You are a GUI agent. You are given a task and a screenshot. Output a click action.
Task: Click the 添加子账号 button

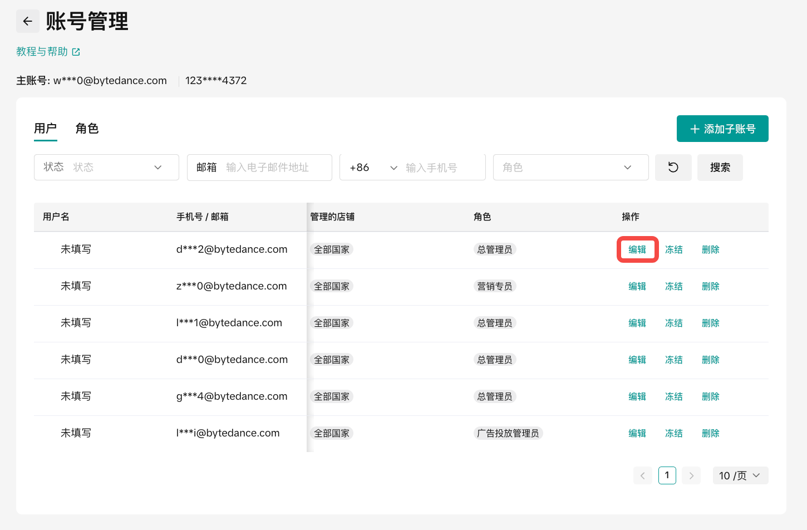(722, 129)
